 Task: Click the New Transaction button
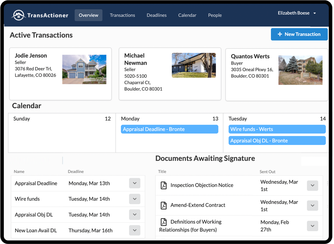(299, 34)
